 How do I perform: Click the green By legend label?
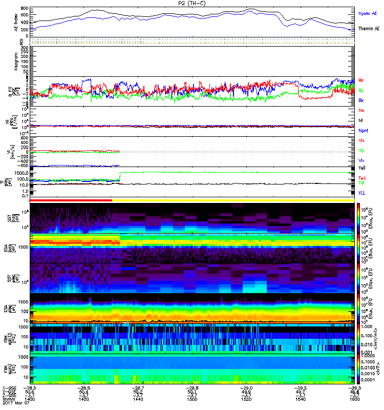361,91
